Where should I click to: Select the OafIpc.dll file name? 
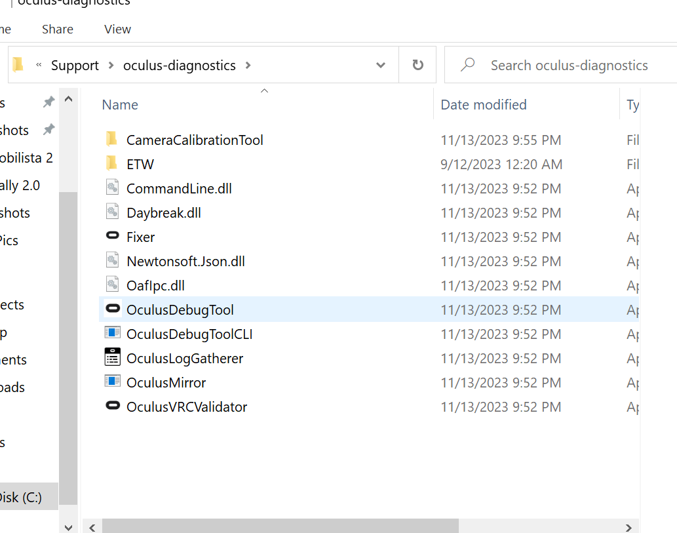(x=155, y=285)
